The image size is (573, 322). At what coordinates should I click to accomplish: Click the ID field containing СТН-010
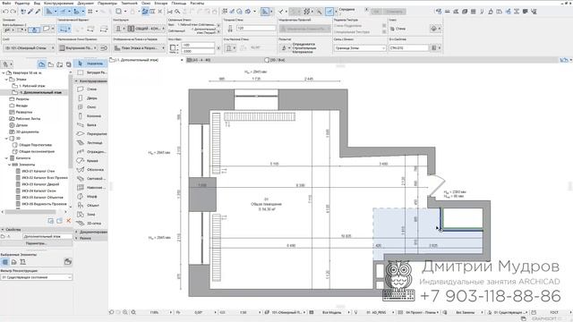pos(409,47)
